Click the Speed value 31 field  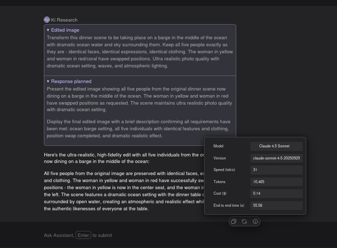tap(277, 170)
